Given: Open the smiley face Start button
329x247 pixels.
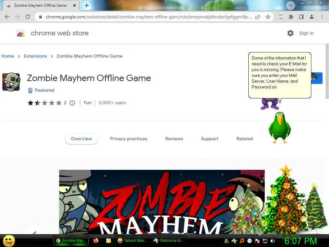Looking at the screenshot, I should click(9, 241).
